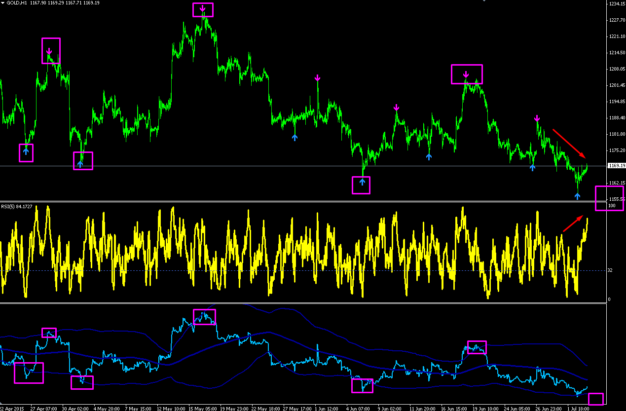The width and height of the screenshot is (626, 411).
Task: Click the 16 Jun 15:00 time label
Action: pyautogui.click(x=455, y=408)
